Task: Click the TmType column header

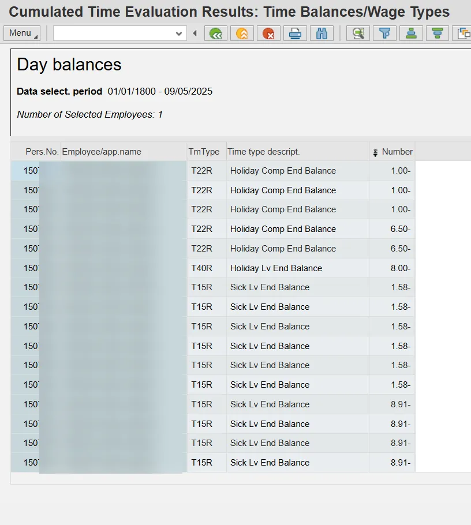Action: 204,152
